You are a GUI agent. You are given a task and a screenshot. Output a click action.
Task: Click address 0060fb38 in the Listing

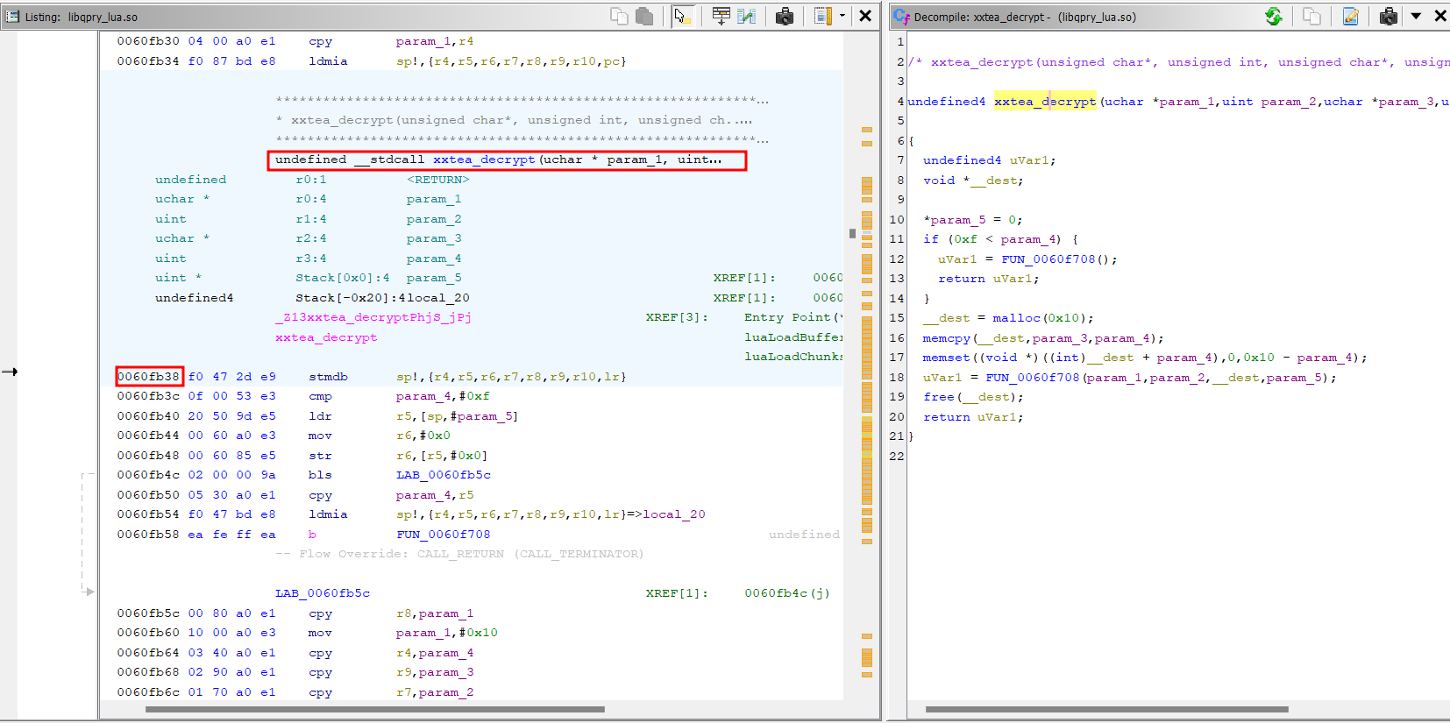click(149, 377)
